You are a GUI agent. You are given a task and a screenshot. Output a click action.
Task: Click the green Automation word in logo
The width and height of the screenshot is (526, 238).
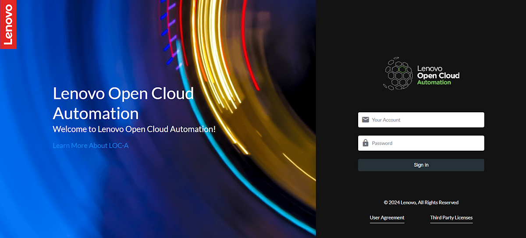[x=434, y=82]
